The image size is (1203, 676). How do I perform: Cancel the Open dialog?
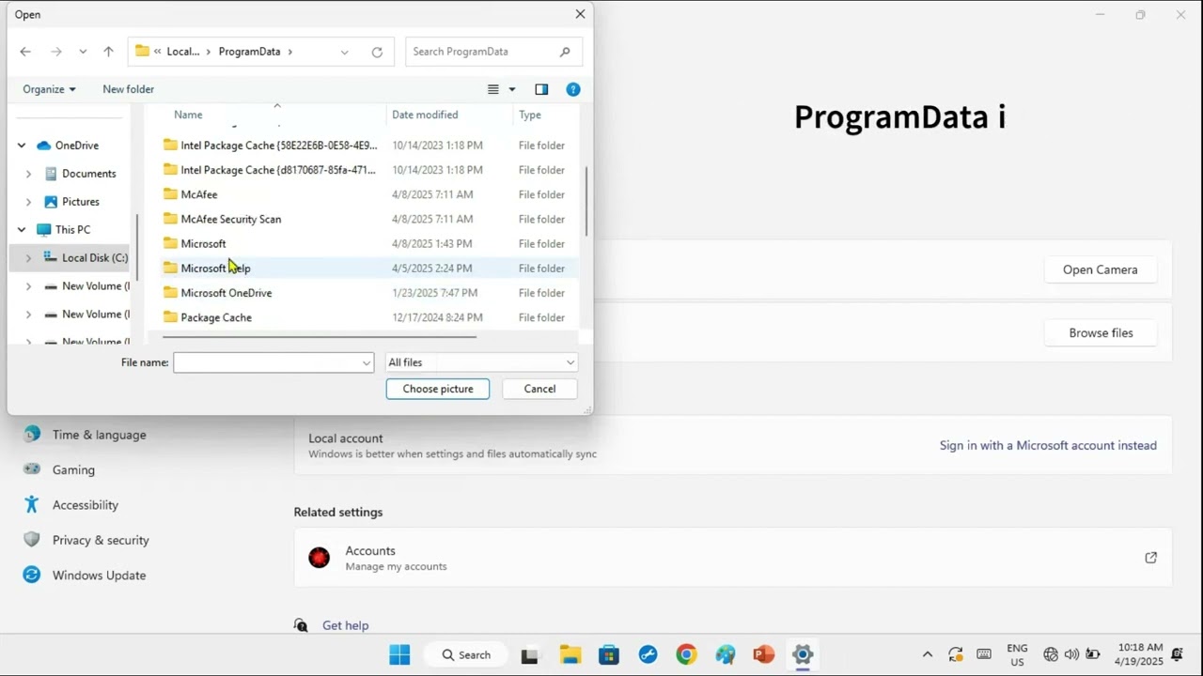[x=539, y=389]
